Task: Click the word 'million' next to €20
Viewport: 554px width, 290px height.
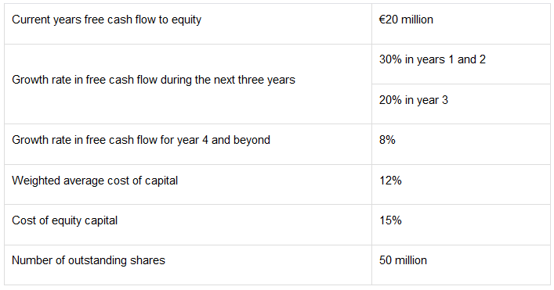Action: (x=418, y=20)
